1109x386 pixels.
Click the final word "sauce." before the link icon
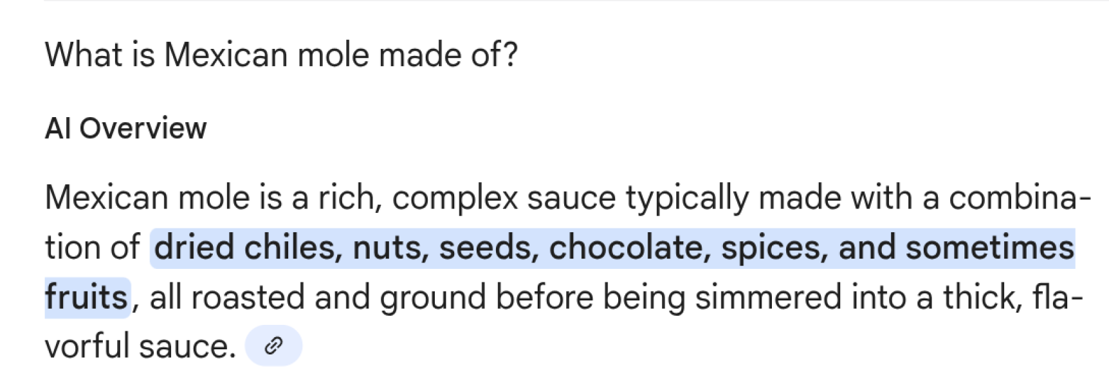(x=187, y=347)
